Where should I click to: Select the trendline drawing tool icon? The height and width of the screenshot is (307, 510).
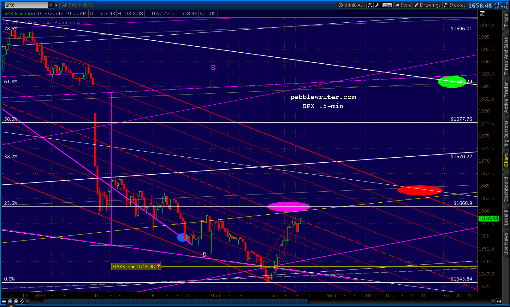point(22,302)
